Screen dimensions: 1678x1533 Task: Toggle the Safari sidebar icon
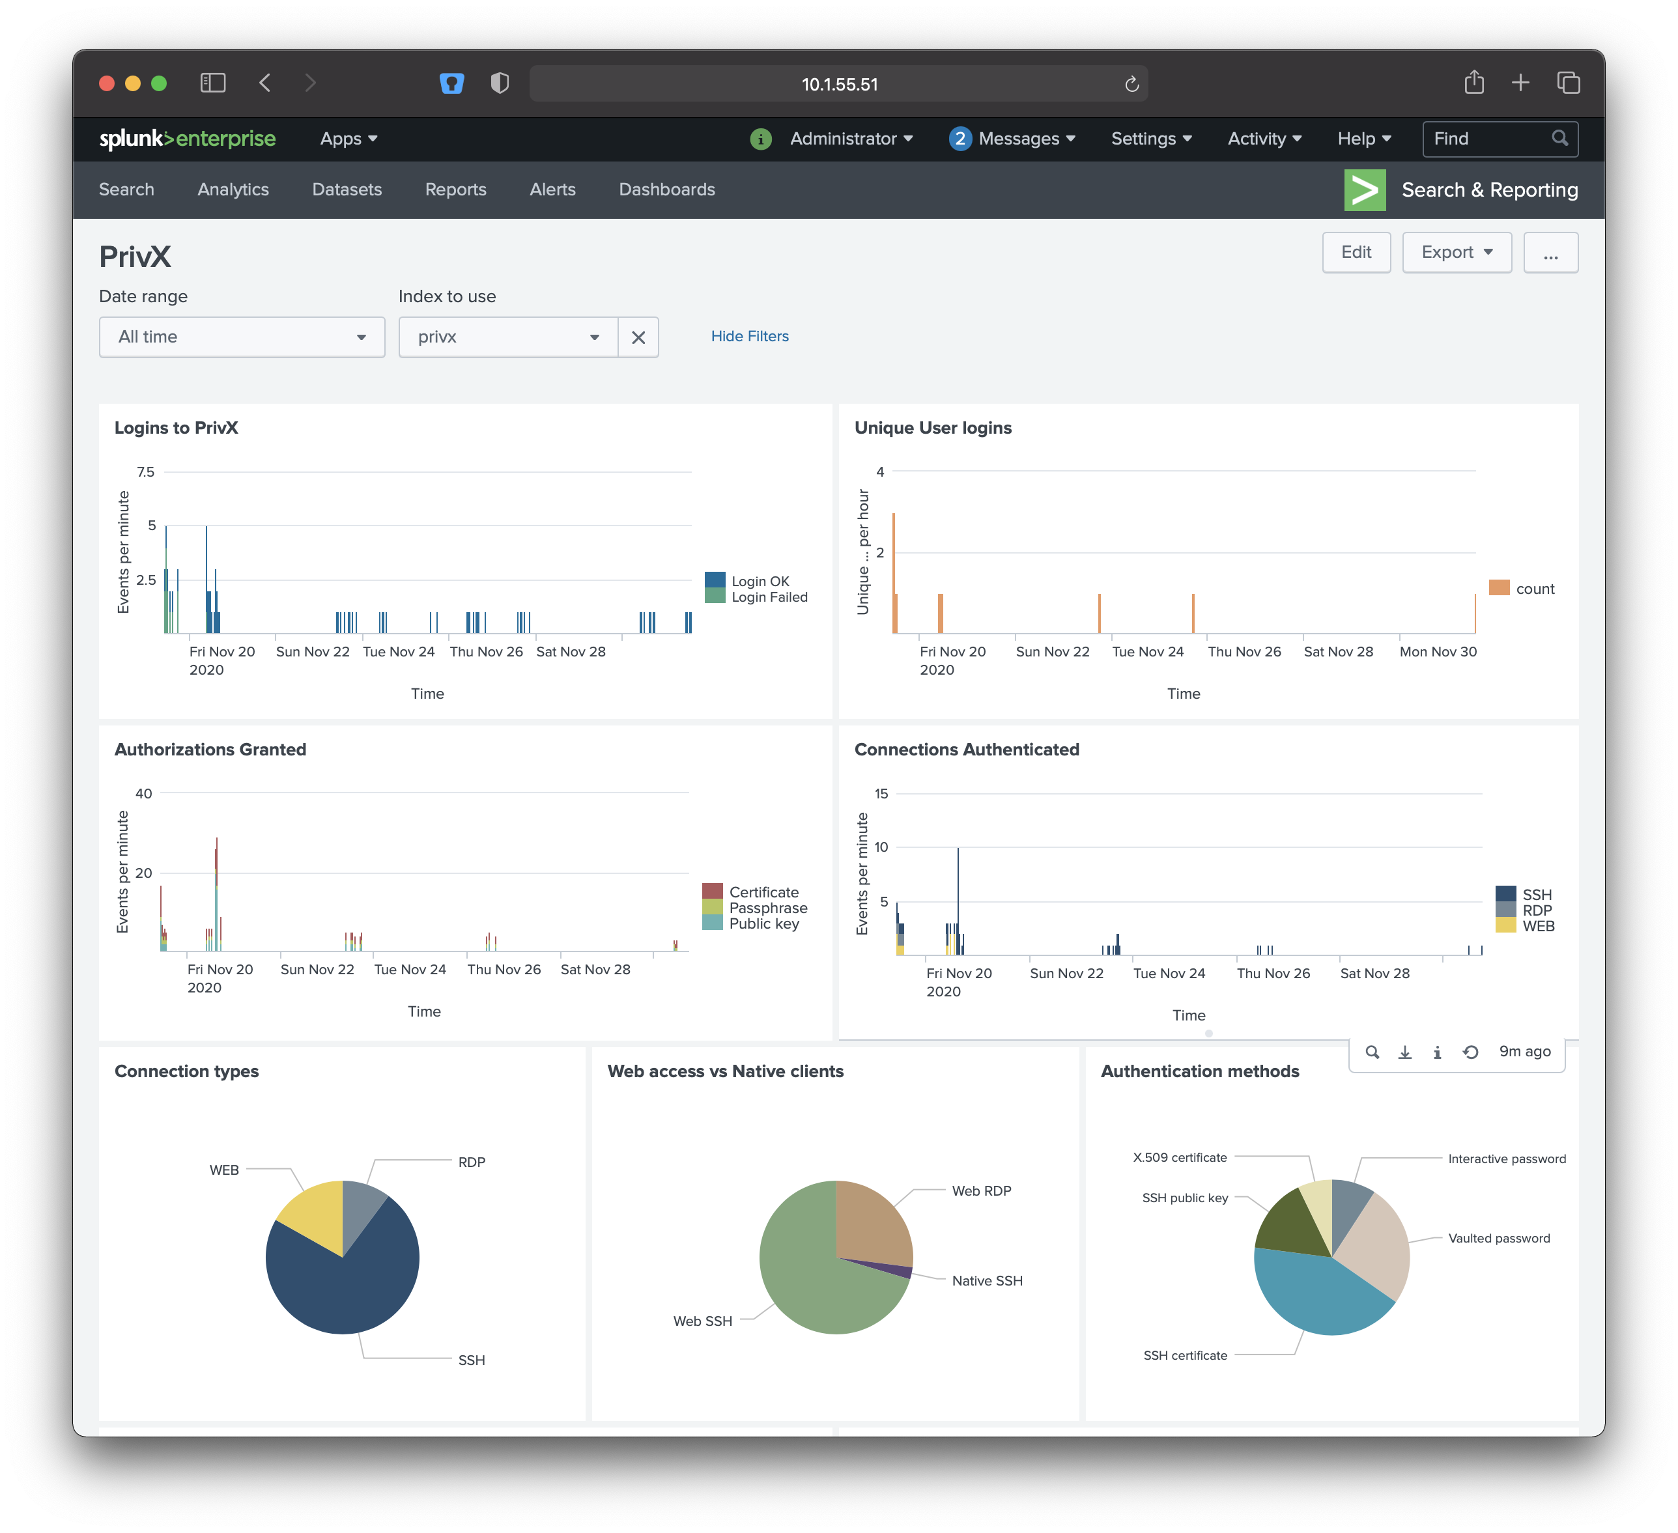click(x=213, y=83)
